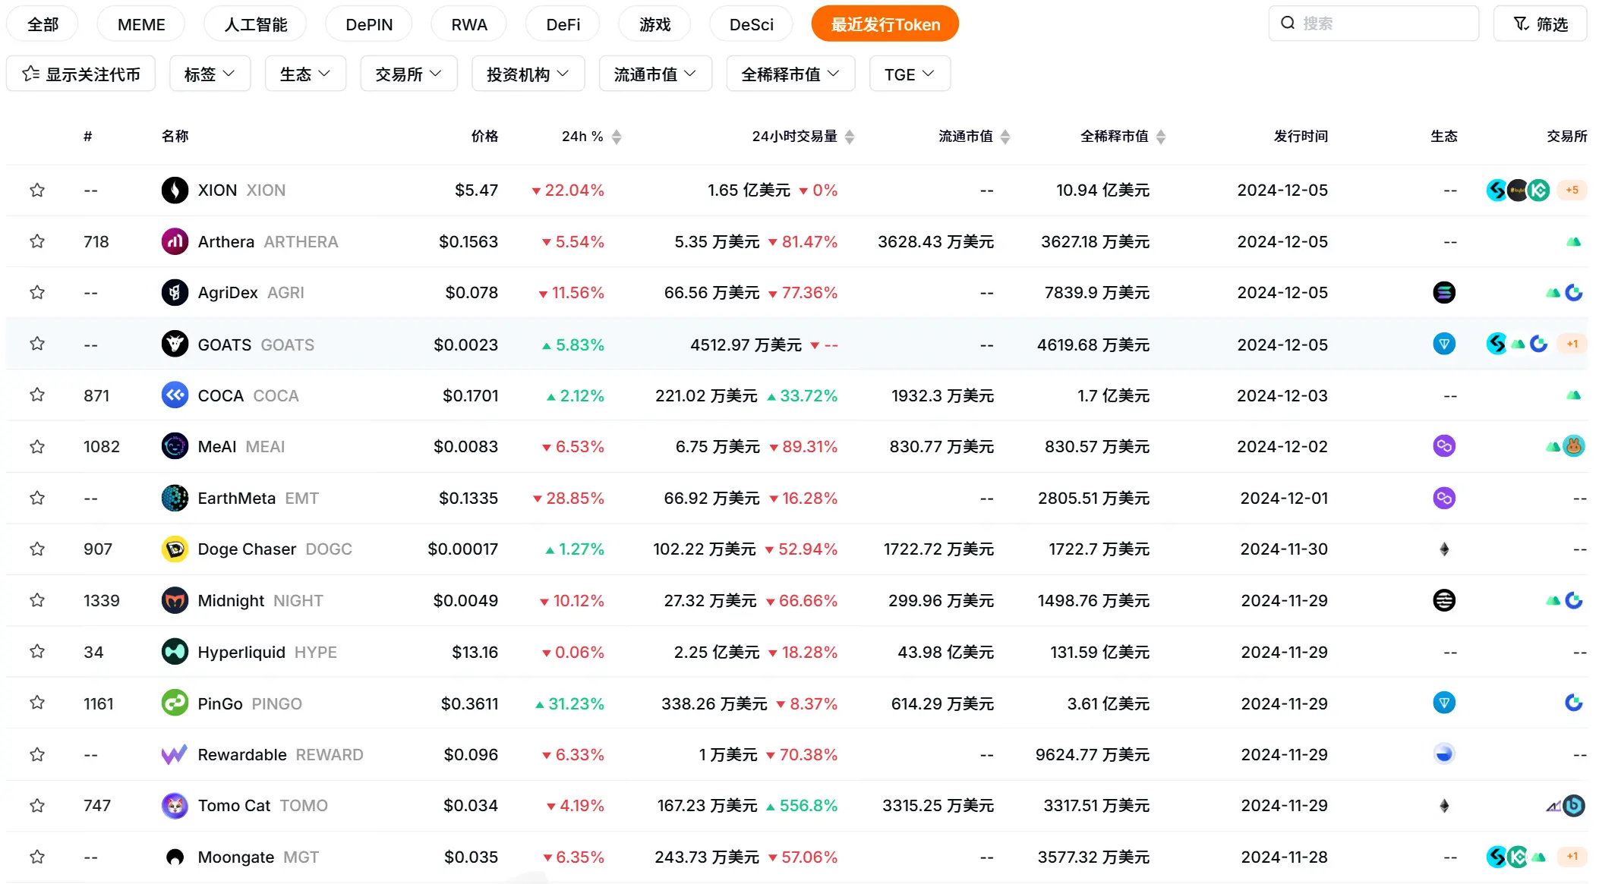
Task: Toggle the star next to COCA
Action: pos(37,395)
